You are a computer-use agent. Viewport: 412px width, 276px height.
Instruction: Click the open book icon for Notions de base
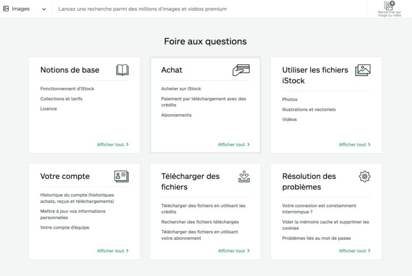click(x=123, y=70)
